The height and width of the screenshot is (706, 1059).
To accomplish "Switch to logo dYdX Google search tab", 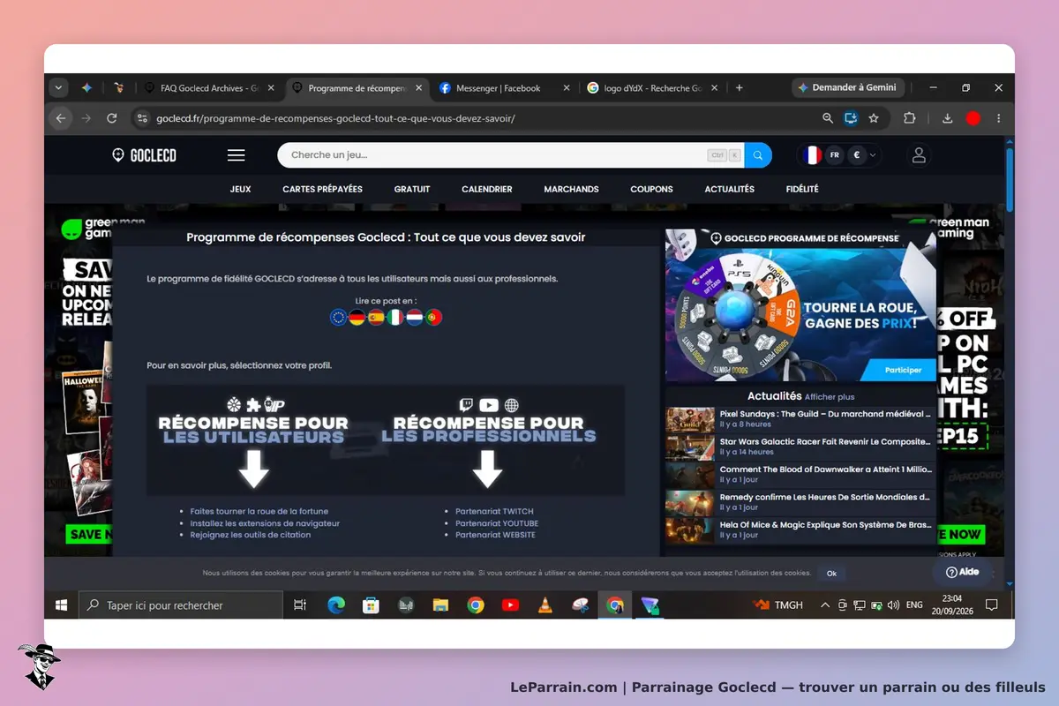I will point(653,88).
